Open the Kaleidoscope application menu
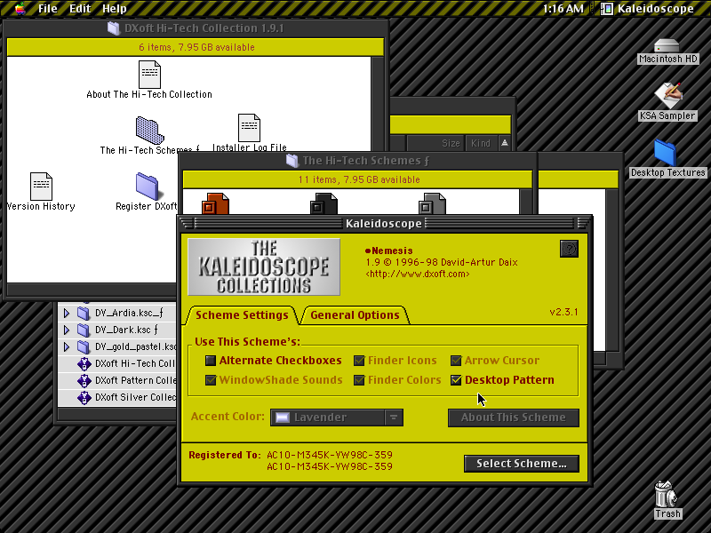Viewport: 711px width, 533px height. (x=648, y=8)
